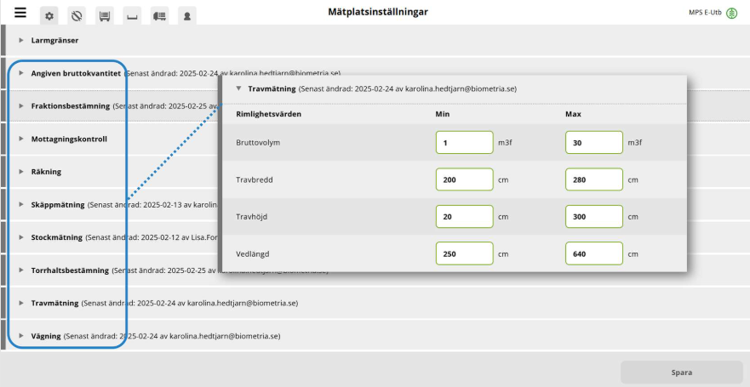Click the Bruttovolym Min input field

click(x=464, y=142)
